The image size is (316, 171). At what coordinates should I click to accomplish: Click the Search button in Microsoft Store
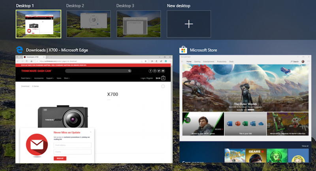pos(294,61)
